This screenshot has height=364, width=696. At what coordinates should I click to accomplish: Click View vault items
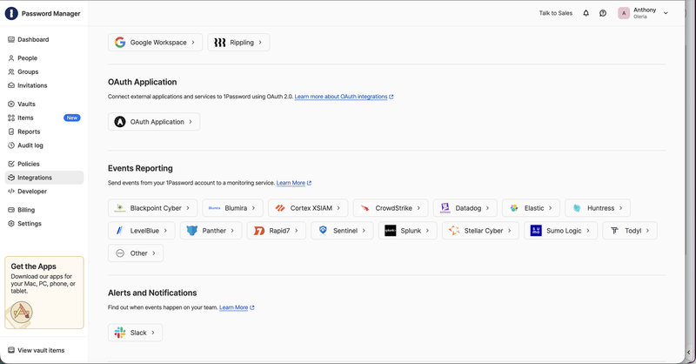click(37, 350)
